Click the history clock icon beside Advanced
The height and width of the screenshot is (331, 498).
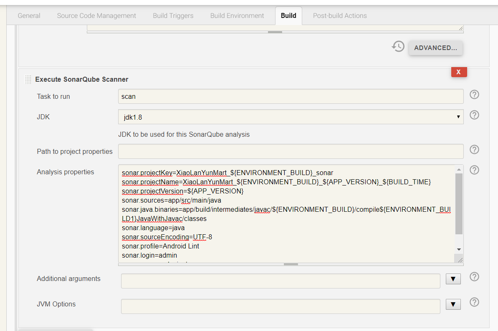(398, 47)
